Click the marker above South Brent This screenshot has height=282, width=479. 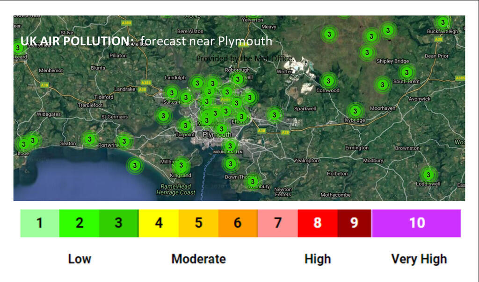406,72
